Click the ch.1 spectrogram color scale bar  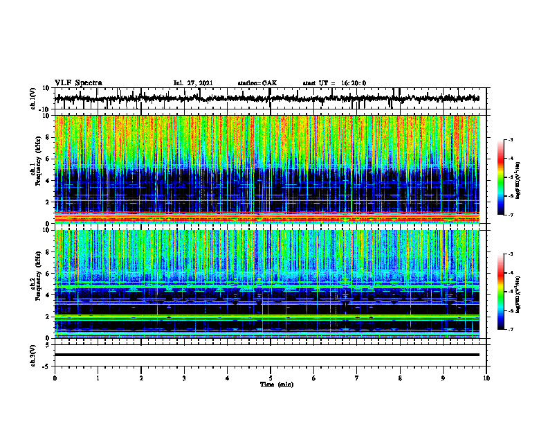coord(500,177)
